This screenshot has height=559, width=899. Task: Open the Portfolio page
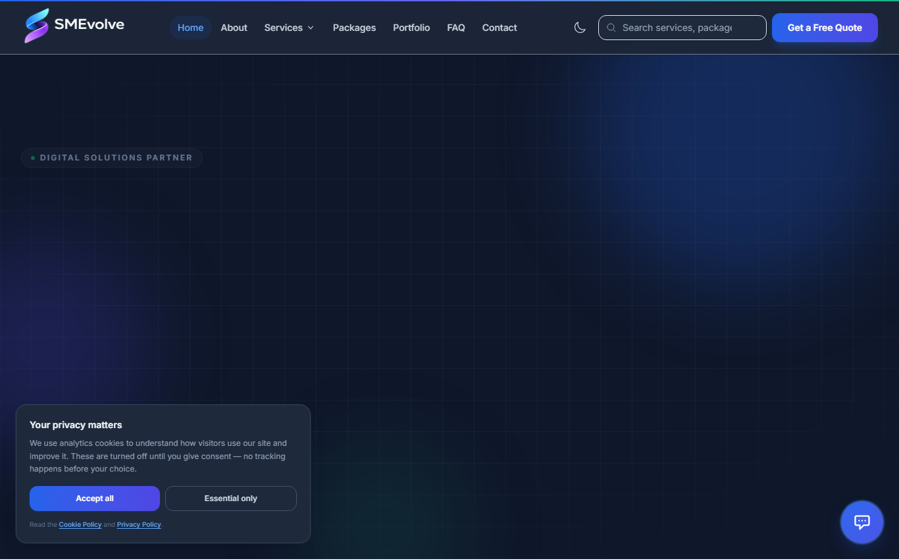[x=411, y=28]
